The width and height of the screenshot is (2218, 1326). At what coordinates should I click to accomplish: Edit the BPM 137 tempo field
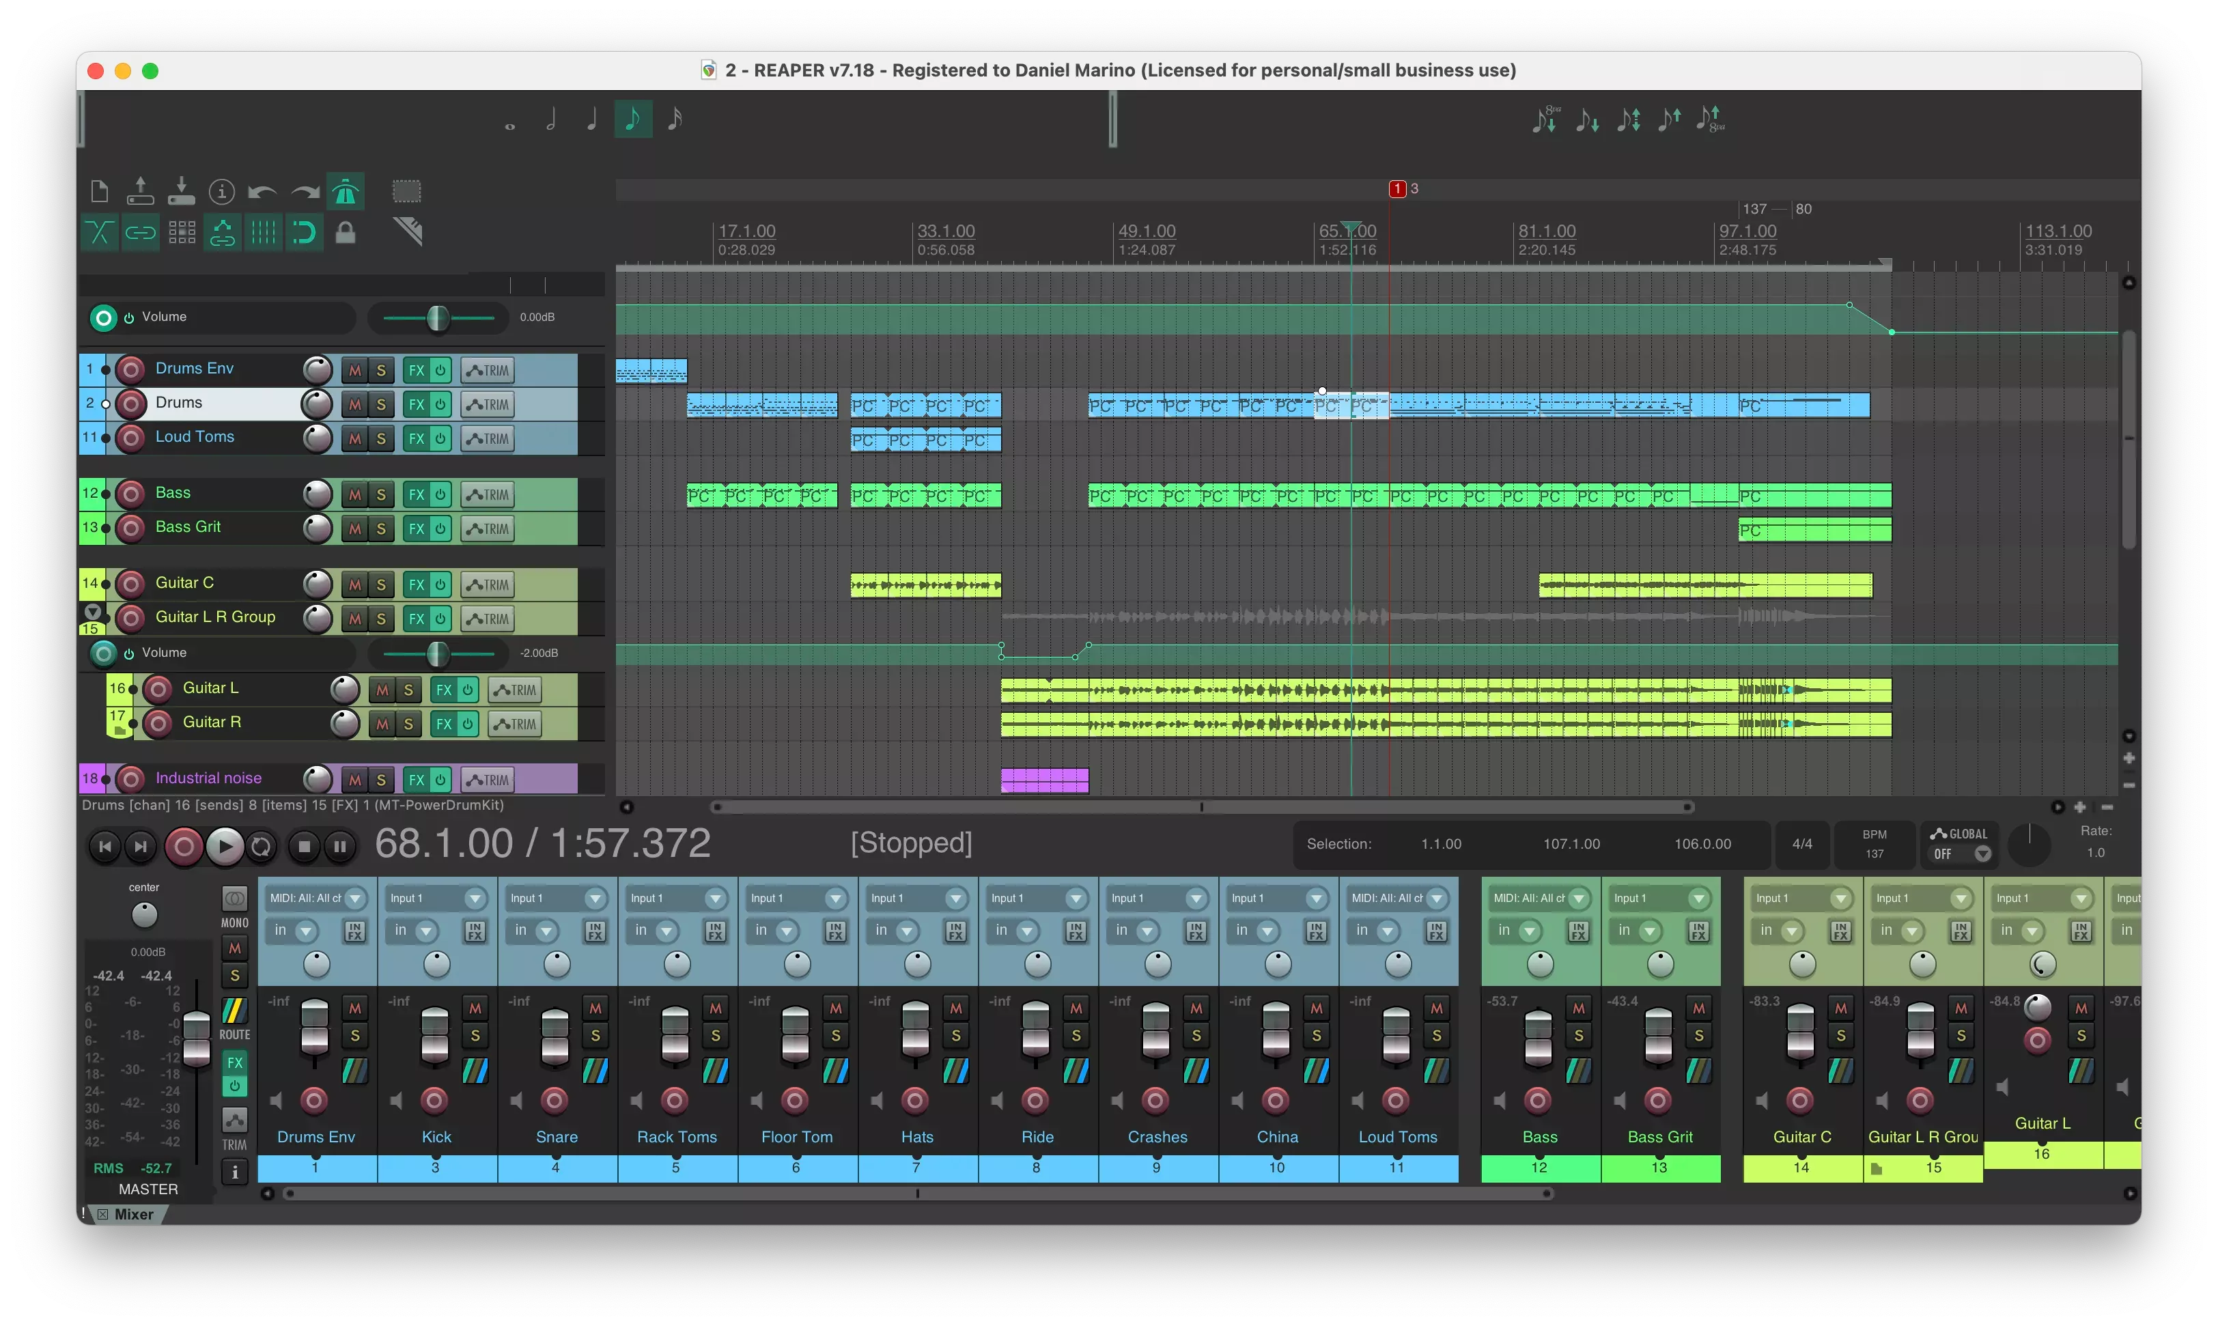1875,845
